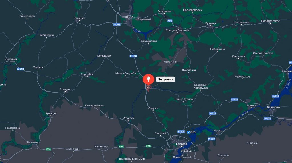Viewport: 292px width, 163px height.
Task: Click the P-229 badge near Балаково
Action: click(x=267, y=118)
